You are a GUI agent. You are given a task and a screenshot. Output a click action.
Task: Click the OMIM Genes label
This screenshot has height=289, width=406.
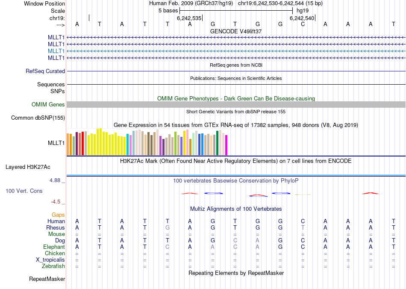[48, 105]
